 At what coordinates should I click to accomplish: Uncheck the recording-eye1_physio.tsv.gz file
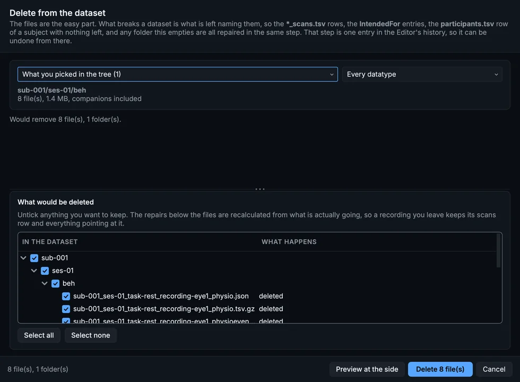click(x=66, y=309)
